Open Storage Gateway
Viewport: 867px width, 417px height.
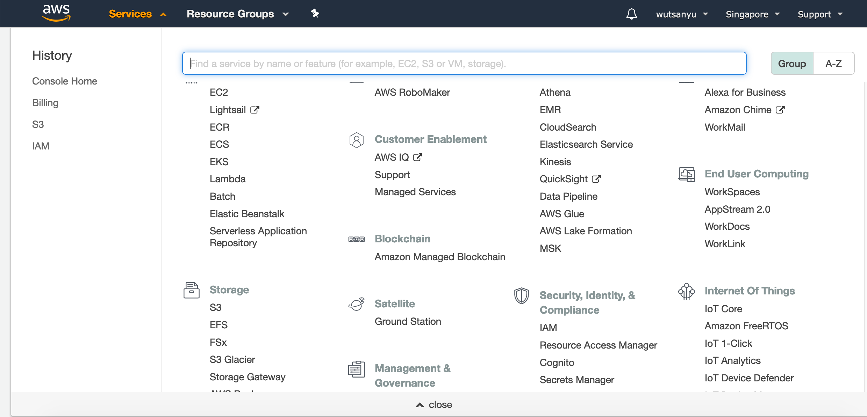(248, 377)
